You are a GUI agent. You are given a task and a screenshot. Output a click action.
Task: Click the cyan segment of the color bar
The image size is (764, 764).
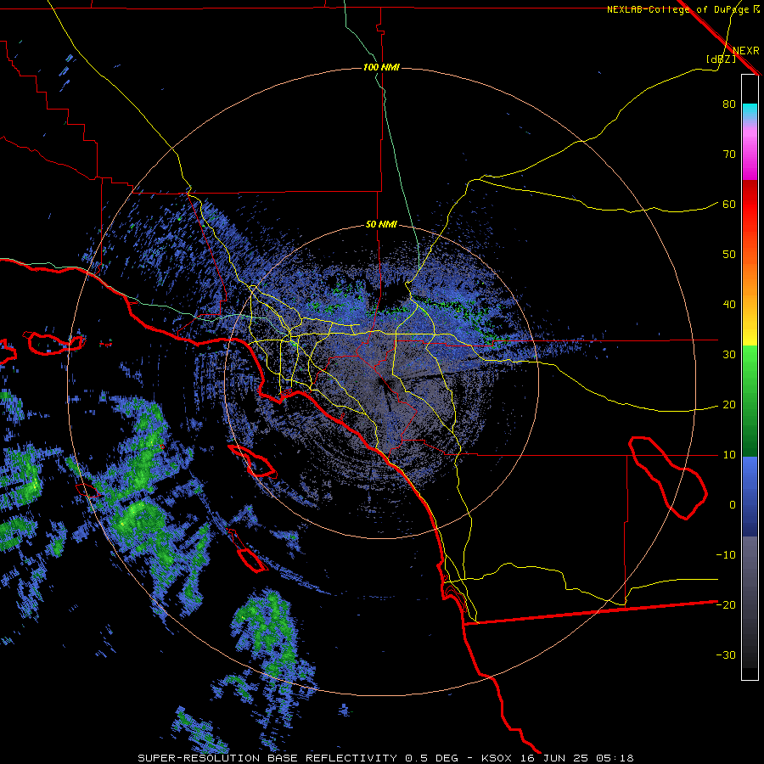pyautogui.click(x=750, y=111)
